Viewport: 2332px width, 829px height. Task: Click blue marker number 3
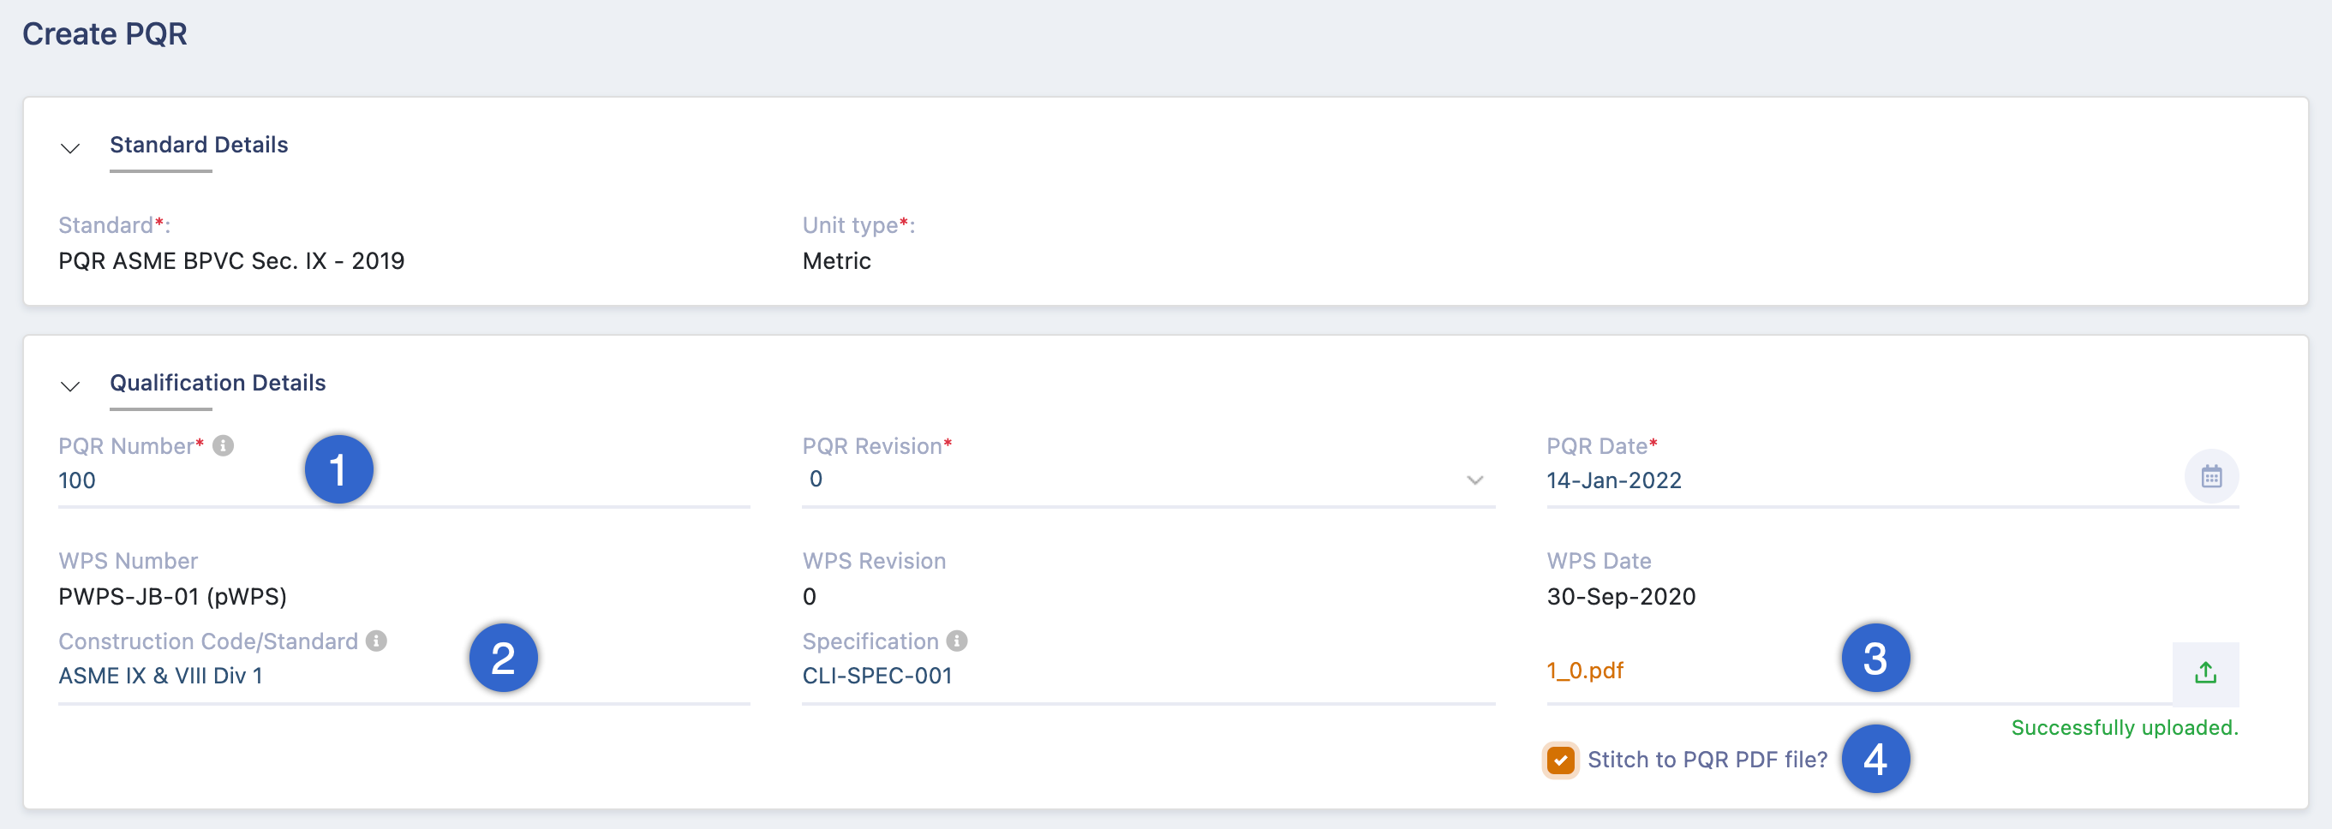coord(1875,658)
